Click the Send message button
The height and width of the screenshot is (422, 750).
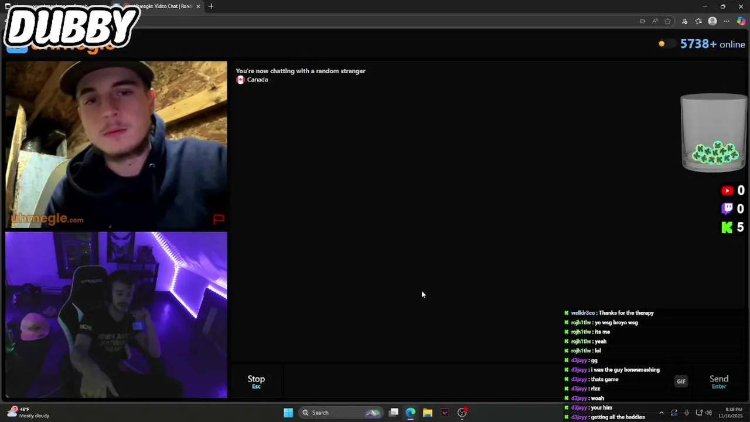point(719,382)
